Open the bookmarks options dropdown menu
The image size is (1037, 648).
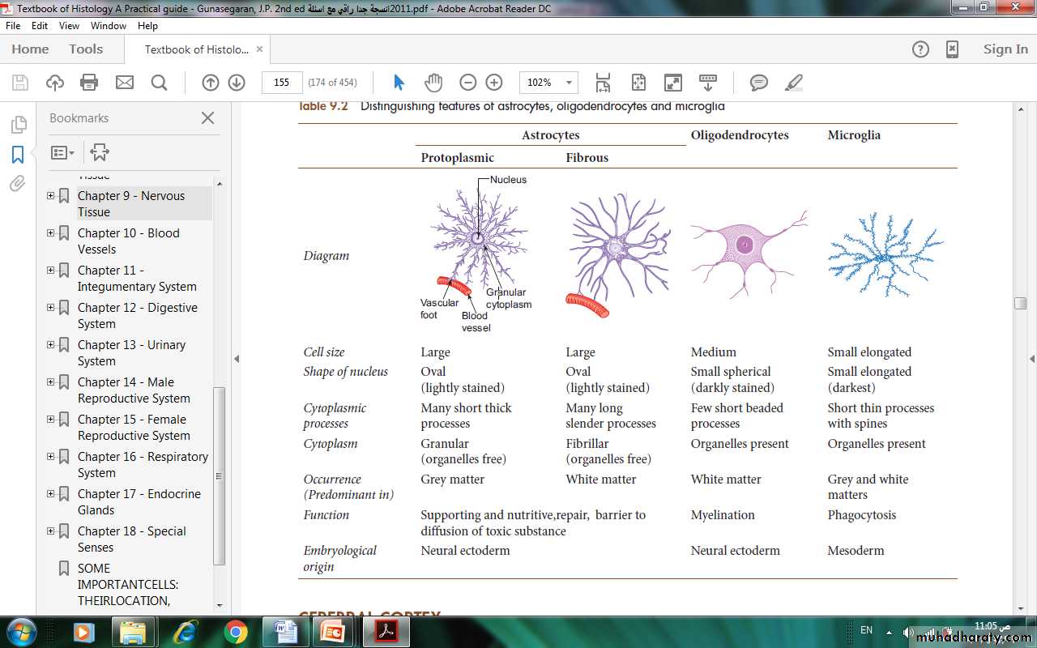[62, 152]
